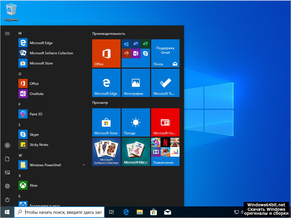Open the Погода weather tile

[x=136, y=122]
